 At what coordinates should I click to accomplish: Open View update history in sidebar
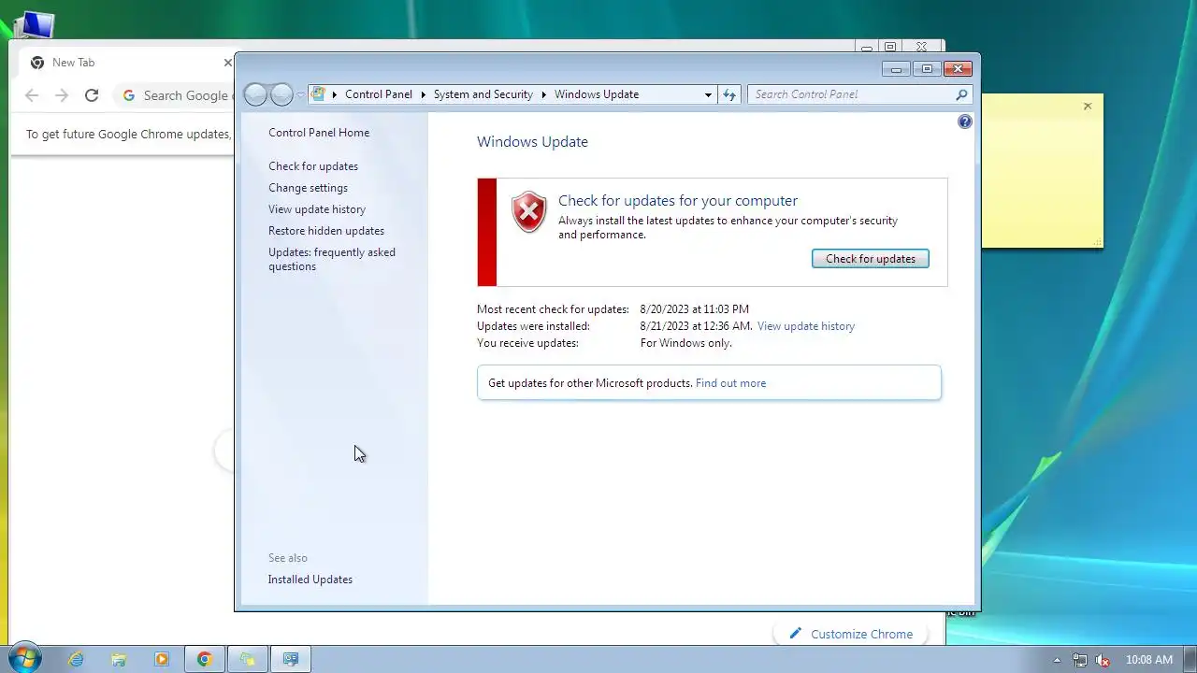[x=317, y=209]
